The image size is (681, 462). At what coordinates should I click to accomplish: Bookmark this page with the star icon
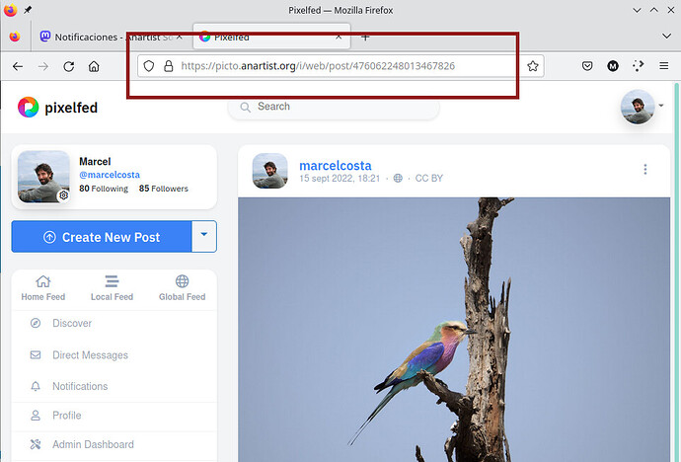(x=533, y=66)
